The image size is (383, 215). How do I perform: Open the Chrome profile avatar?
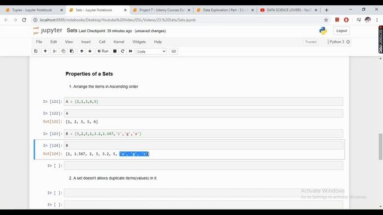click(368, 20)
